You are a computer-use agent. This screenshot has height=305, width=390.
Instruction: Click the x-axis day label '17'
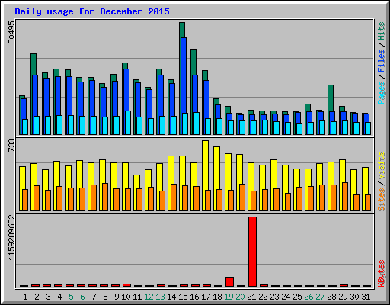[x=206, y=297]
